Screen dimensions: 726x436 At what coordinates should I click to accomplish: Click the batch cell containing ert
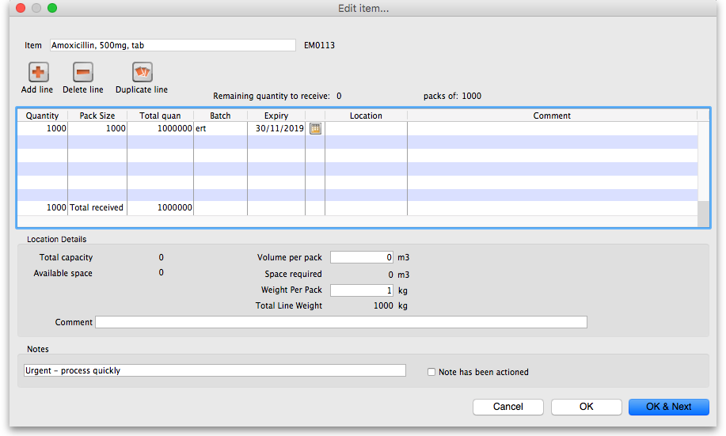(x=220, y=128)
